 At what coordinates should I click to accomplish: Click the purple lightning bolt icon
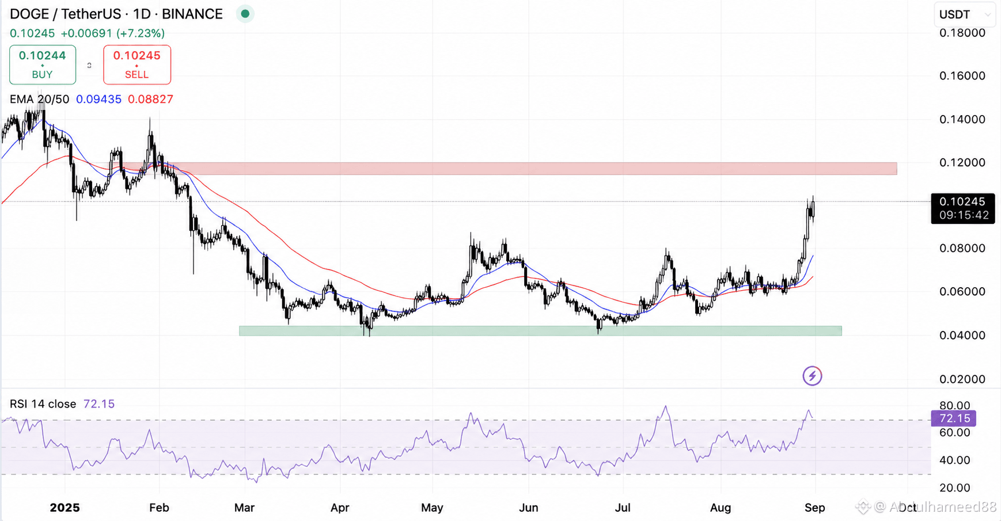(x=812, y=376)
